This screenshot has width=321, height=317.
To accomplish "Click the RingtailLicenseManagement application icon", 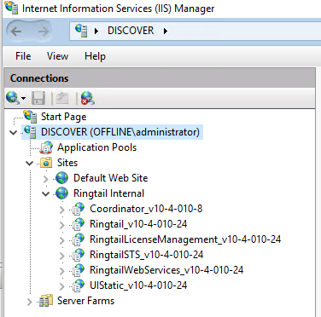I will tap(78, 239).
